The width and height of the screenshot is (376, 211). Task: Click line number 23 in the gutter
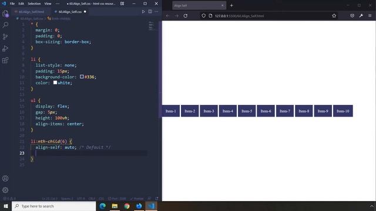22,153
